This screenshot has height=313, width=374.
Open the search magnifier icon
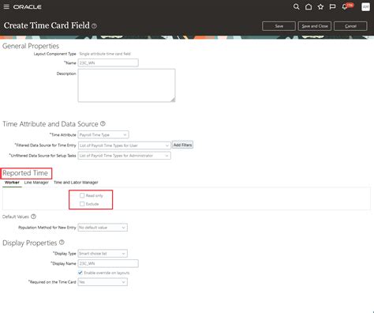297,7
